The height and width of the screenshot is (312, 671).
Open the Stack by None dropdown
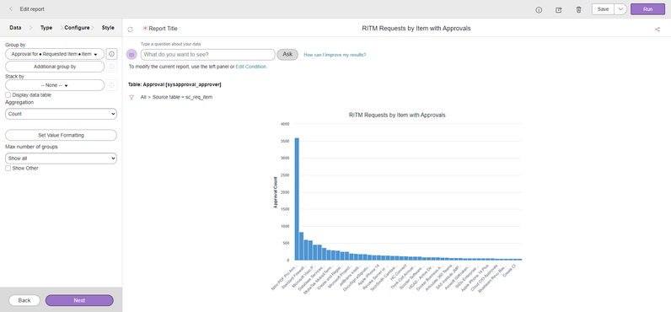pyautogui.click(x=55, y=85)
